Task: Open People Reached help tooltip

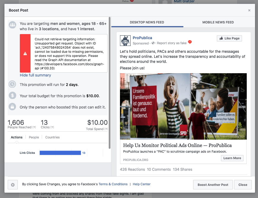Action: tap(34, 127)
